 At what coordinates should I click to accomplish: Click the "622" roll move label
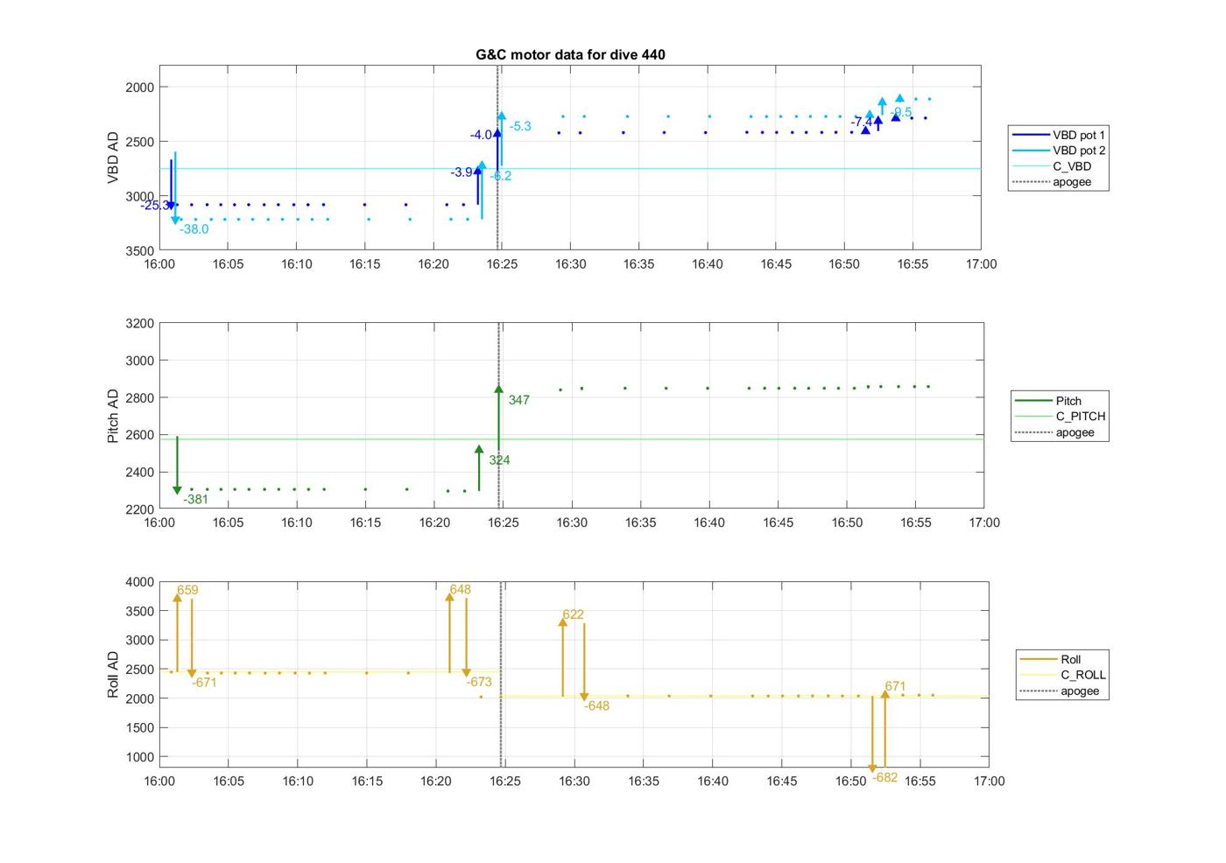click(573, 614)
